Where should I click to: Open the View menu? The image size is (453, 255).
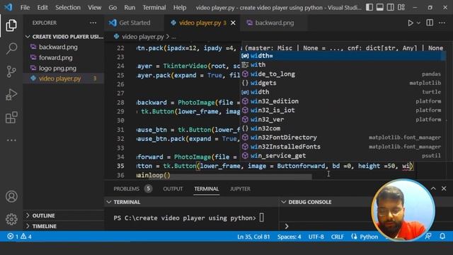94,8
